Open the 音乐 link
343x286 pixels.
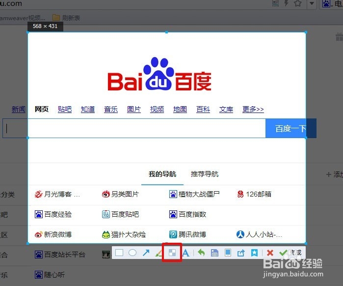tap(111, 109)
